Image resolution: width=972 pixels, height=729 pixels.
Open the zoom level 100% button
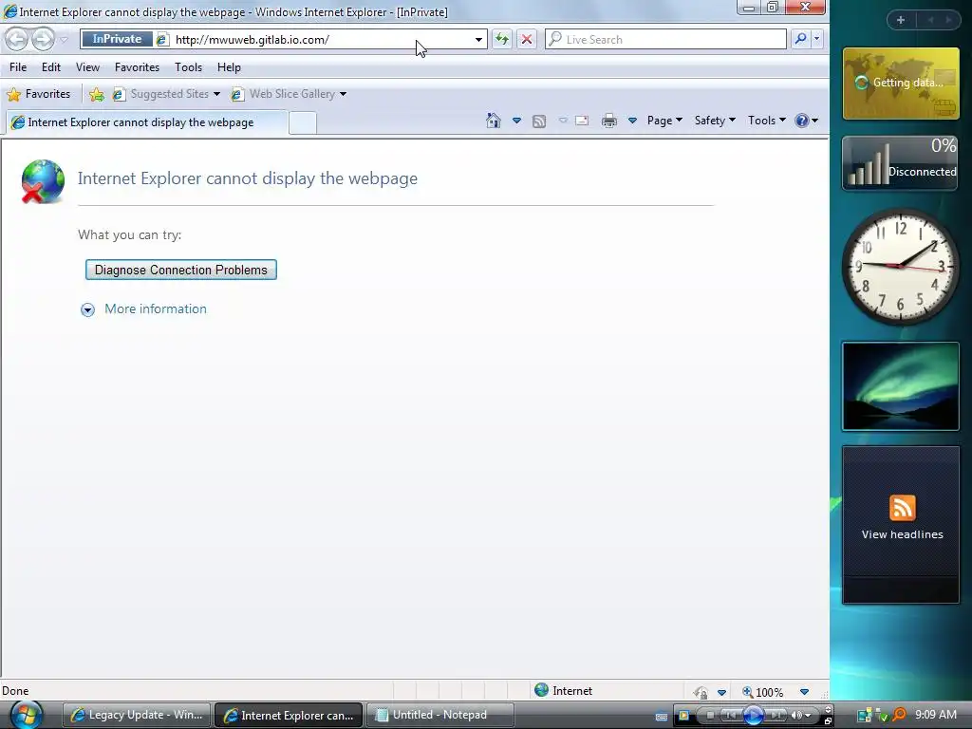point(763,692)
